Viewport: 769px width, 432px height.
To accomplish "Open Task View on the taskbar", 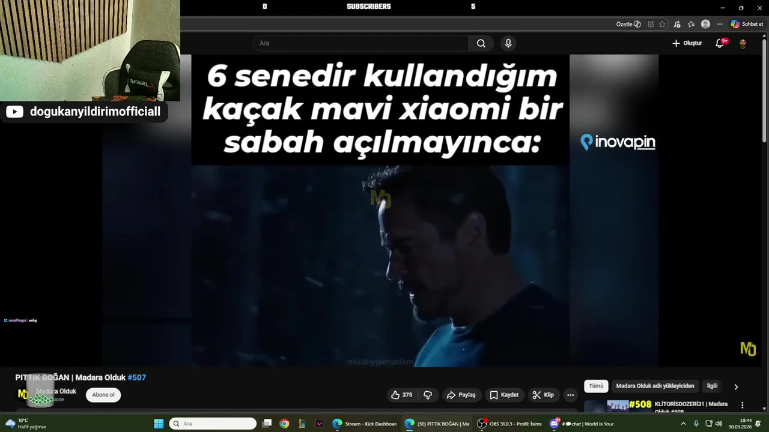I will coord(267,424).
